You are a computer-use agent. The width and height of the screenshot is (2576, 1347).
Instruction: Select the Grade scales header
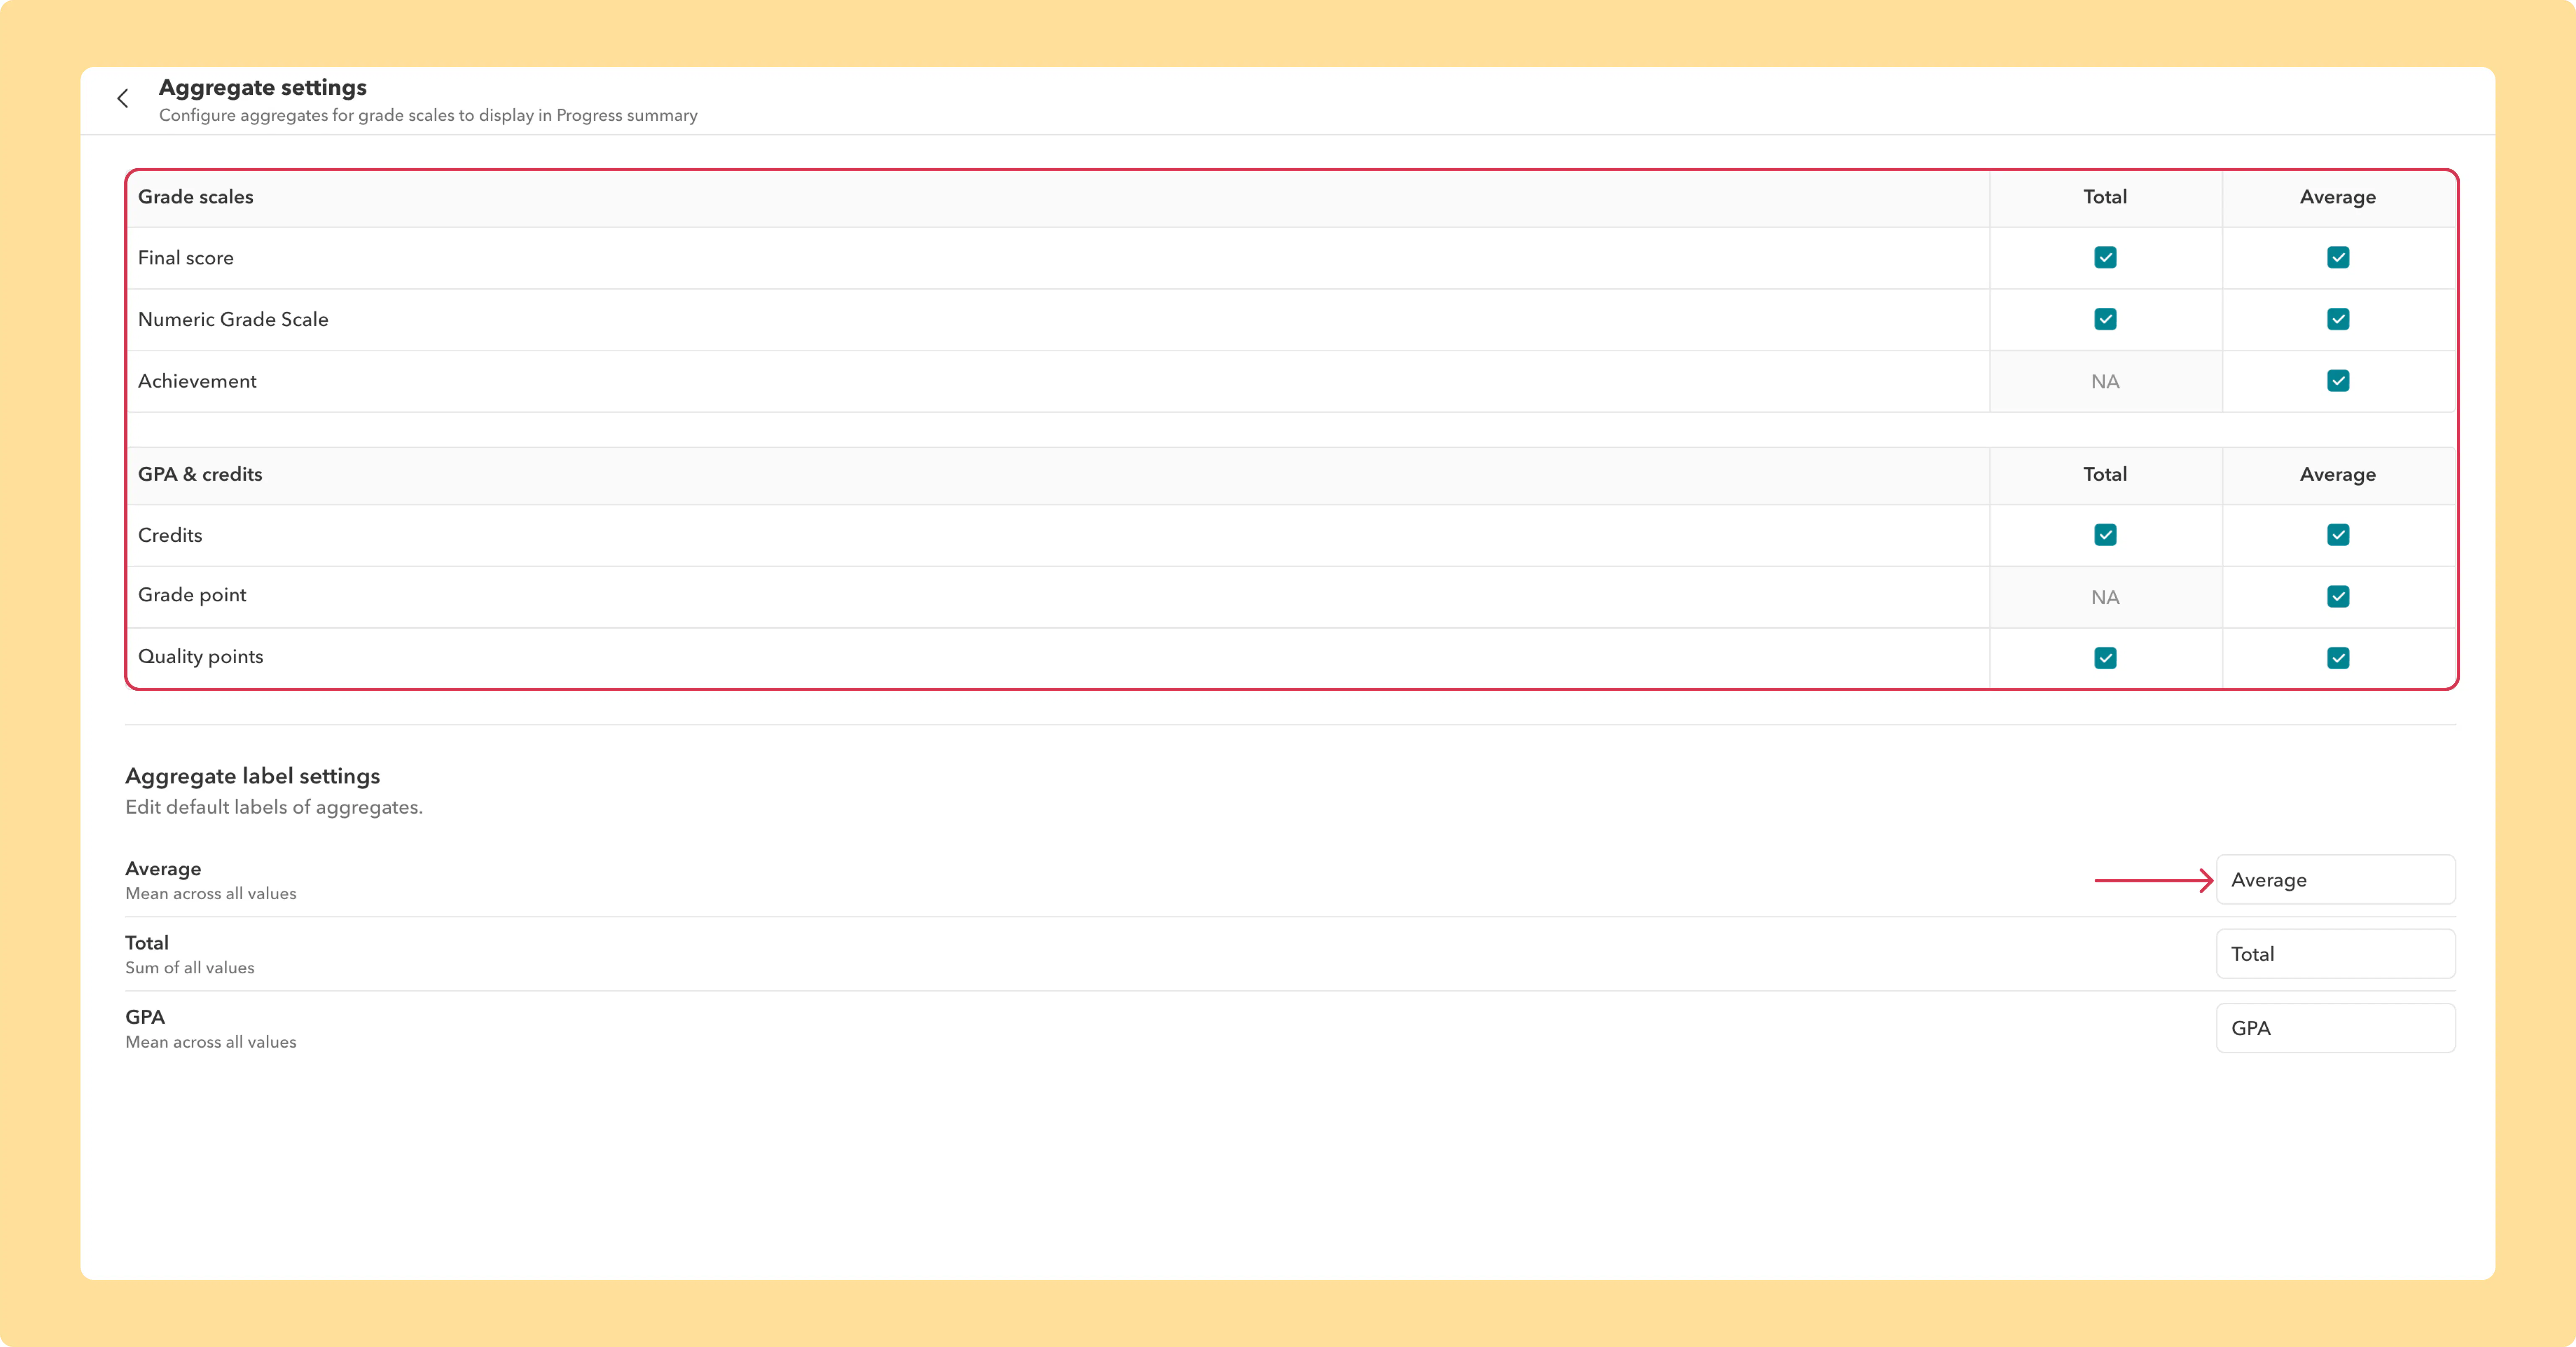coord(196,197)
